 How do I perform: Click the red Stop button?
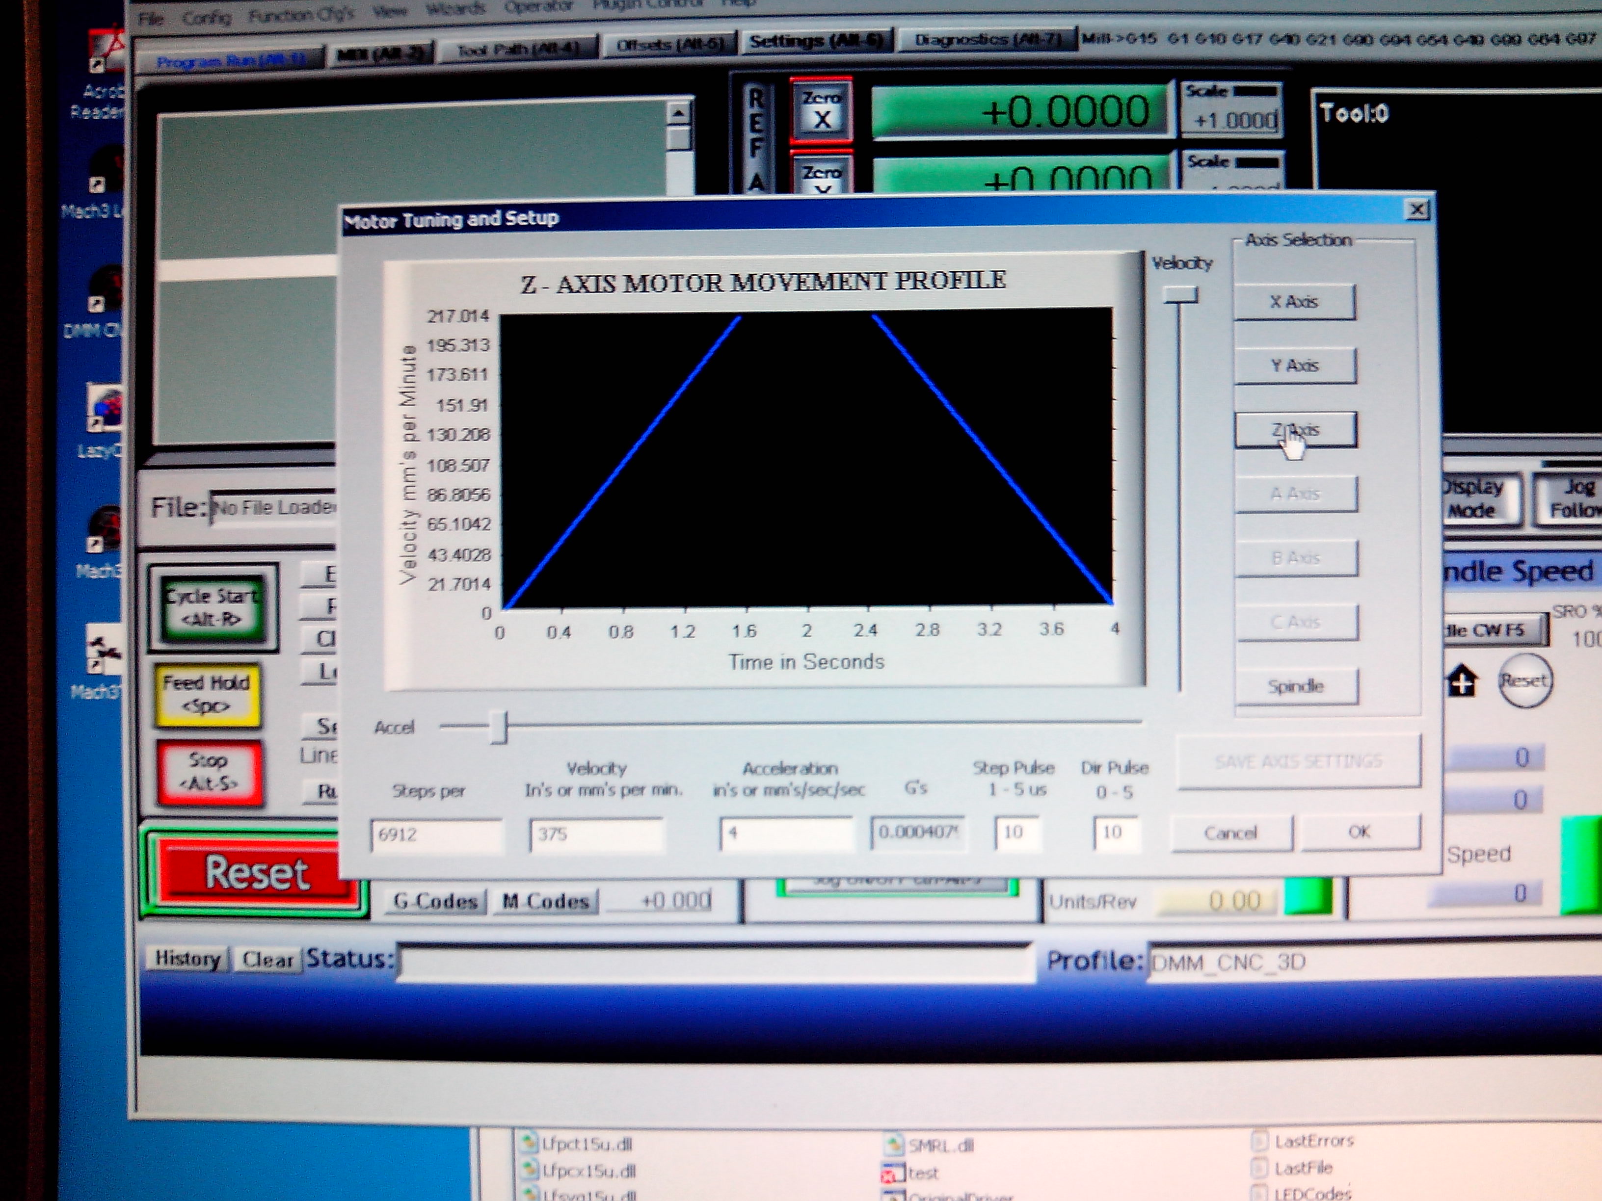(209, 772)
